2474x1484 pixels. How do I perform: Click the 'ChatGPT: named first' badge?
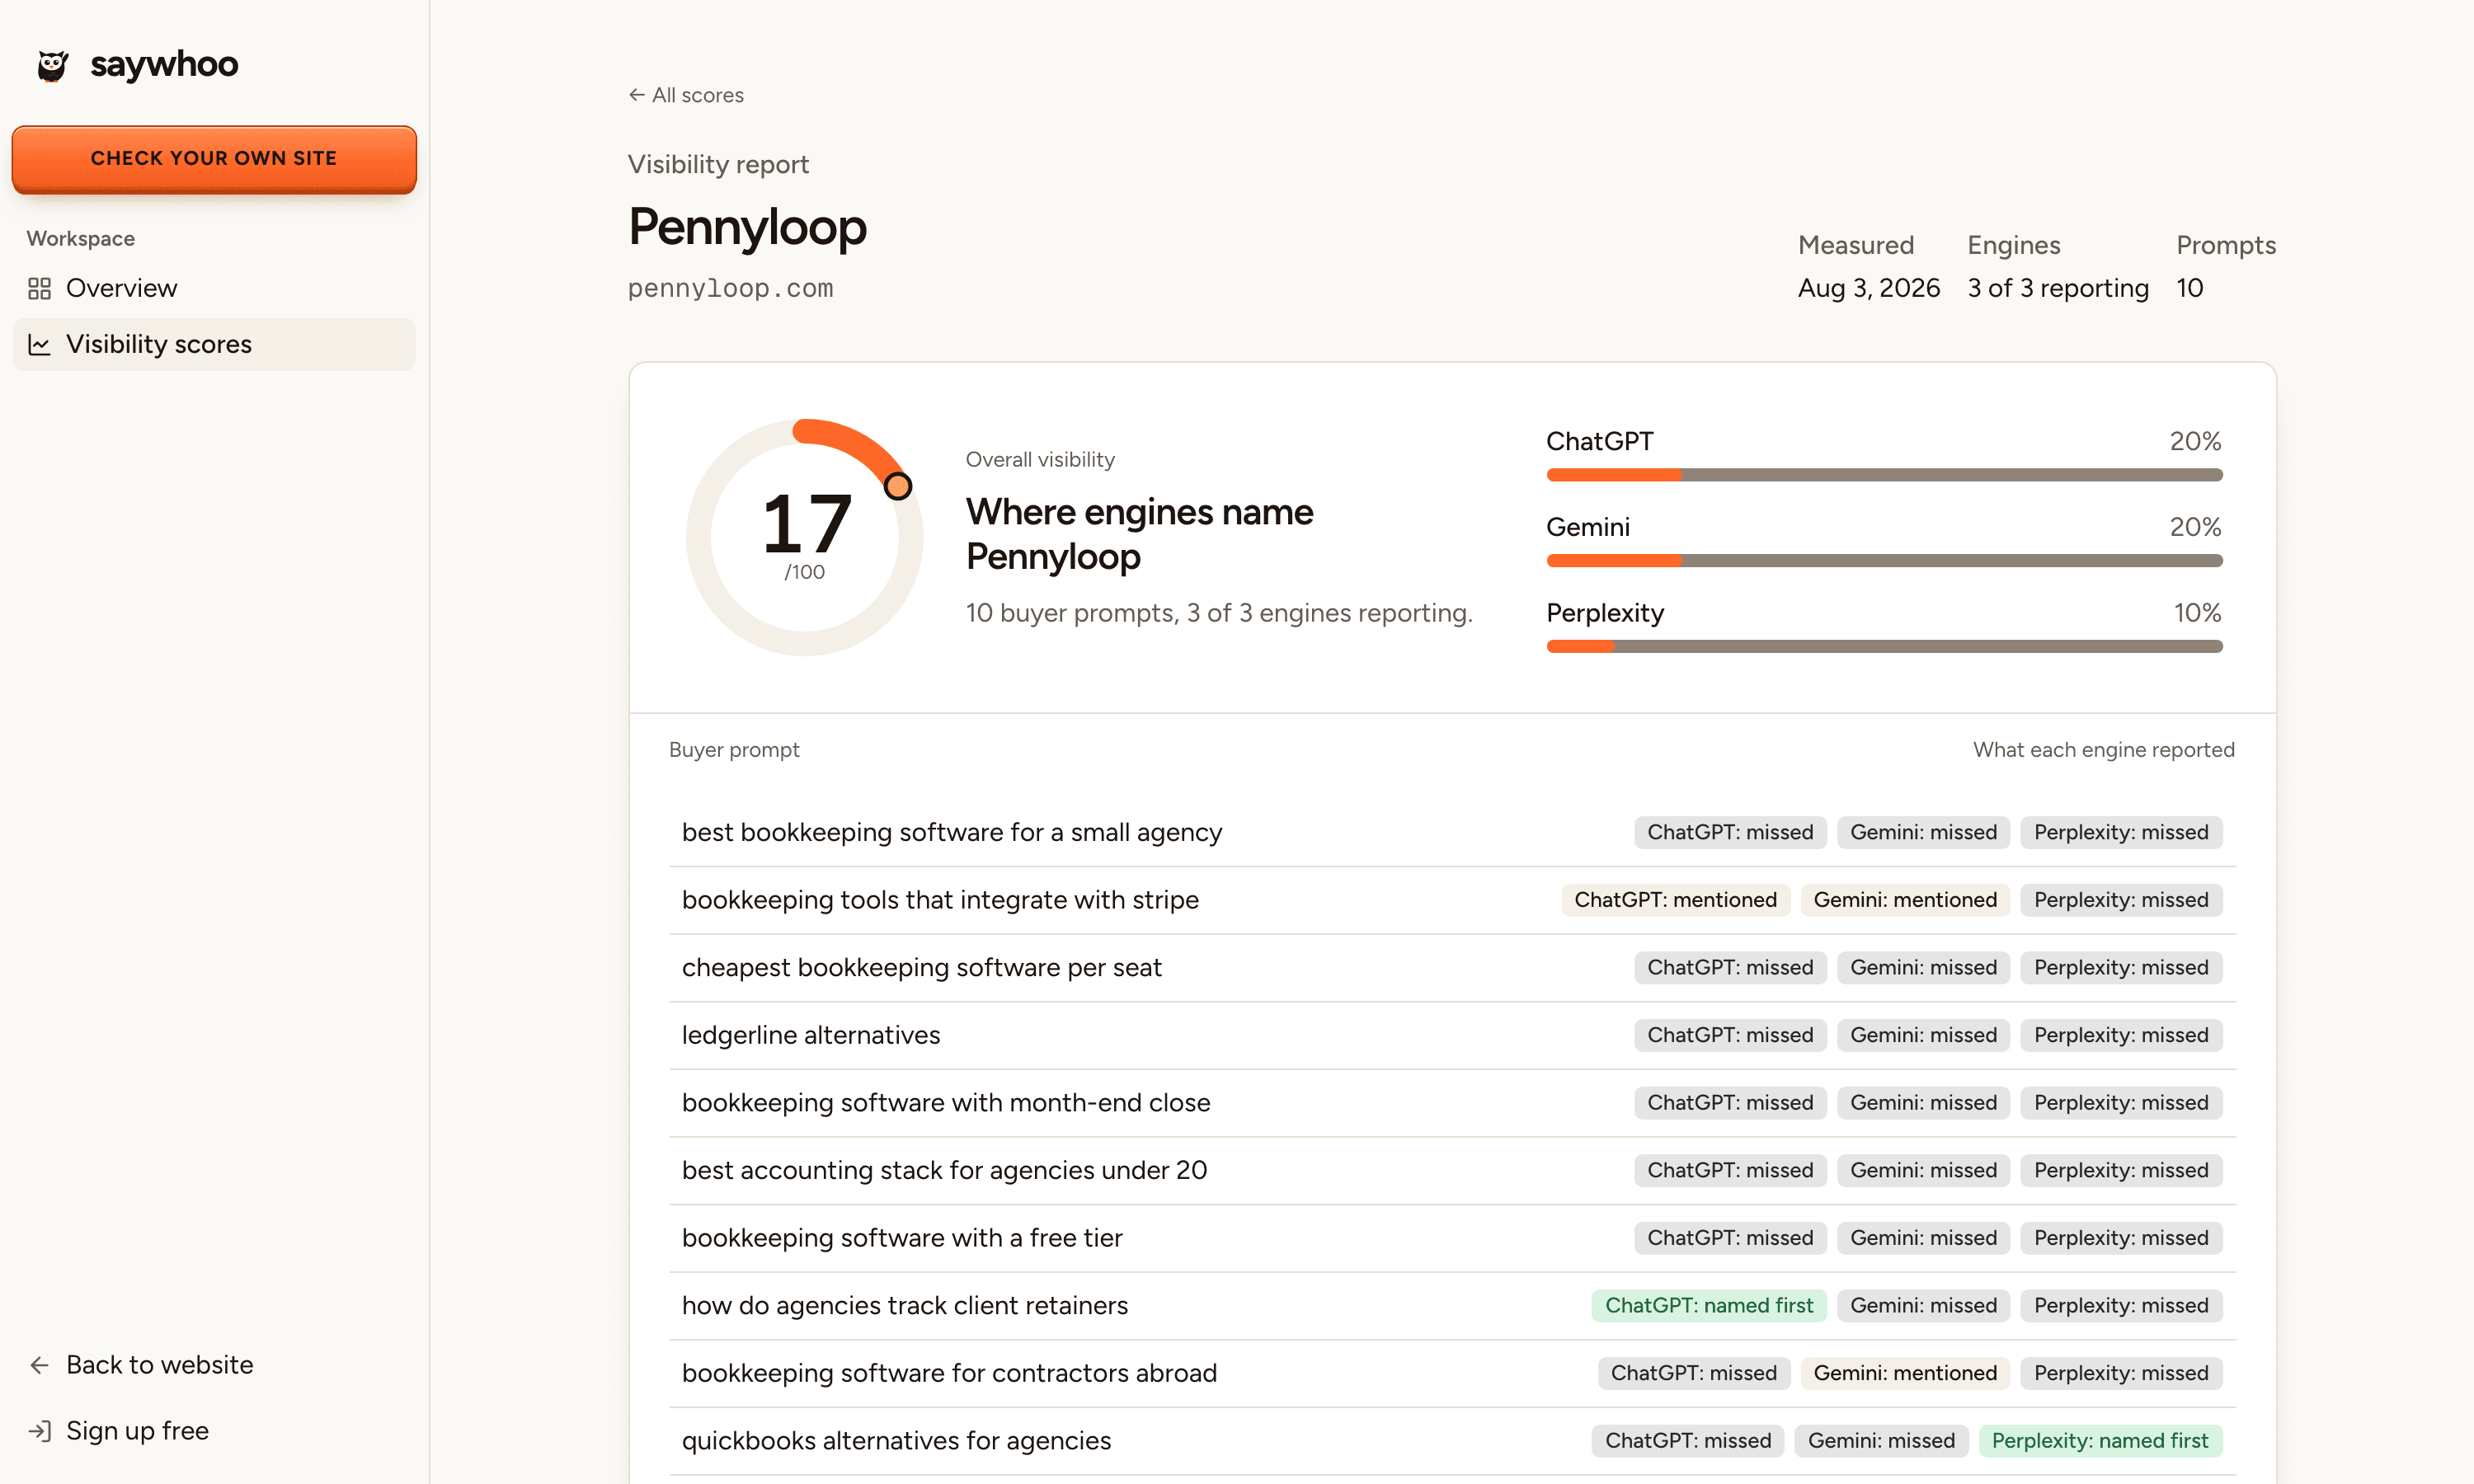(1709, 1306)
